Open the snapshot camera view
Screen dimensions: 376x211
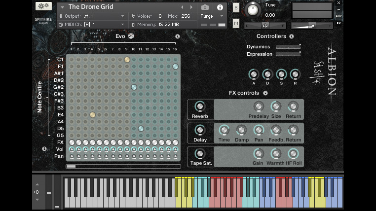tap(205, 7)
